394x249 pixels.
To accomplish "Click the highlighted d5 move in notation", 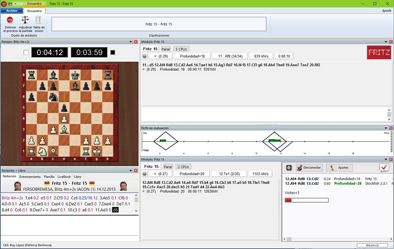I will click(x=115, y=210).
